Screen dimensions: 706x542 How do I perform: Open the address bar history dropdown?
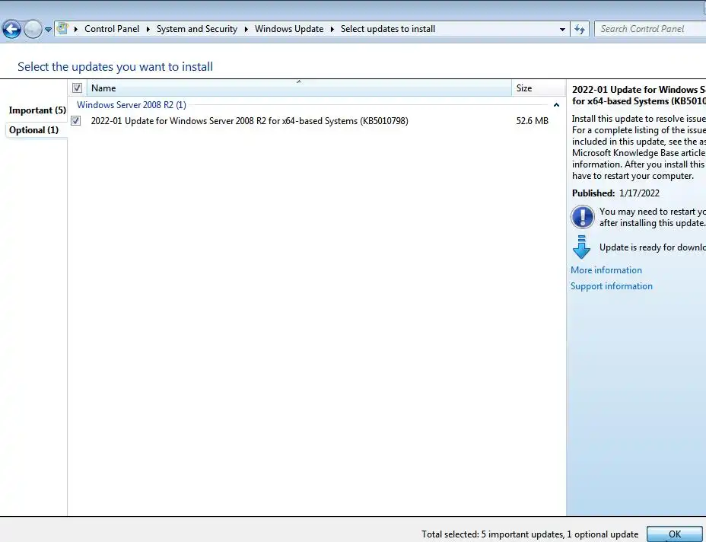pyautogui.click(x=562, y=29)
